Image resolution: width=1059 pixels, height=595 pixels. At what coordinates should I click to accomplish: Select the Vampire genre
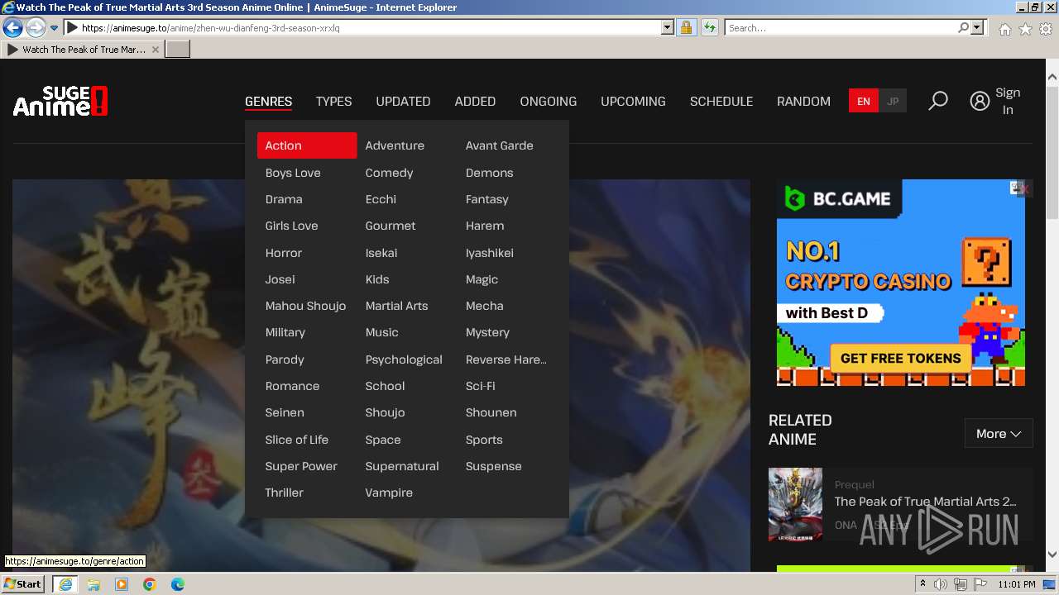tap(389, 493)
